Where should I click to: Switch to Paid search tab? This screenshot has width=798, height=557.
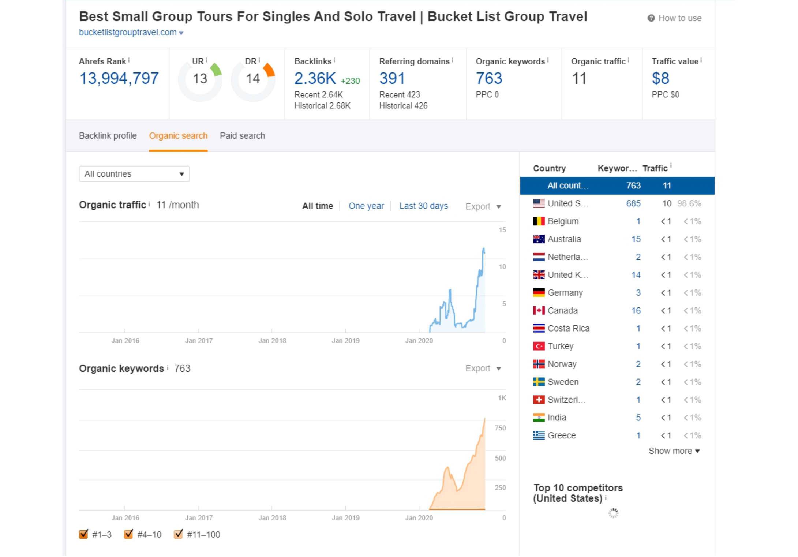pyautogui.click(x=242, y=136)
